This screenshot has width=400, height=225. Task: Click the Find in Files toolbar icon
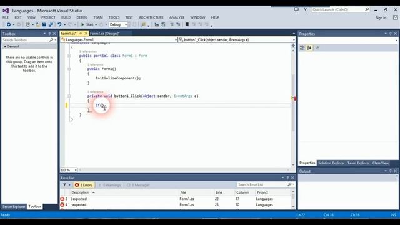pos(143,25)
